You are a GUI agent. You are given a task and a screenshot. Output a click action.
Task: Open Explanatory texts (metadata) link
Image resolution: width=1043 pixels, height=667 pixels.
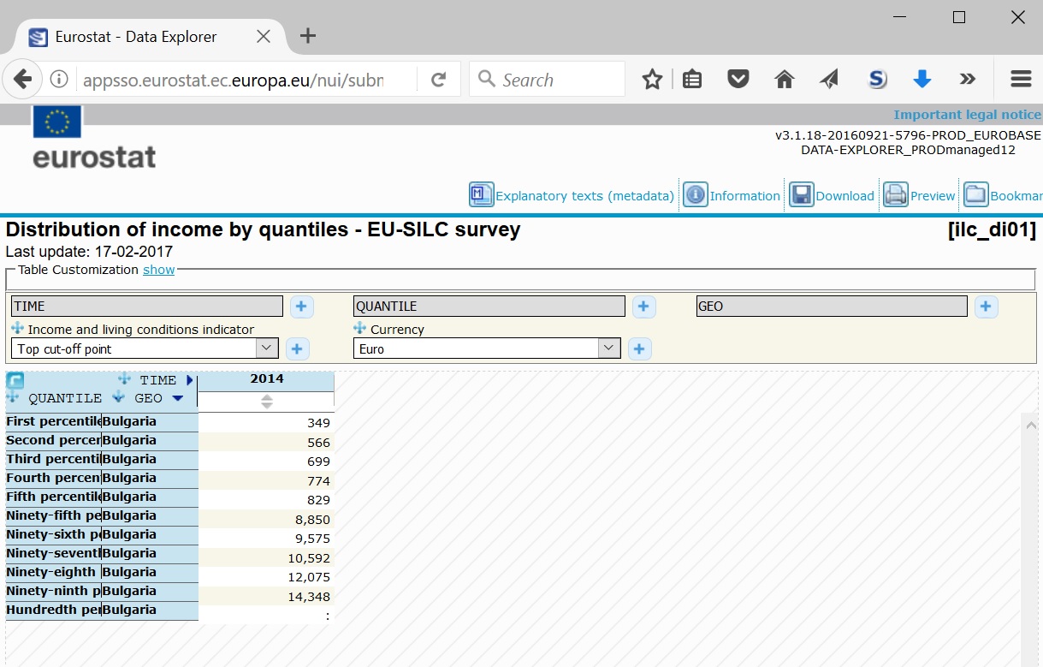coord(585,196)
